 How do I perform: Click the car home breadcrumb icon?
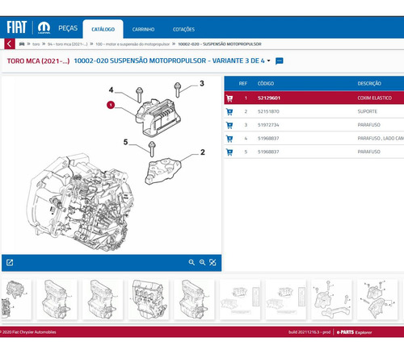[x=22, y=44]
